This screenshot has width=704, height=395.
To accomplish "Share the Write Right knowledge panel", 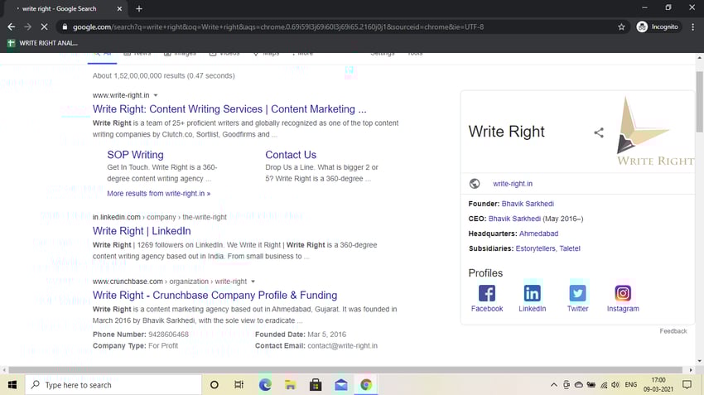I will [599, 132].
